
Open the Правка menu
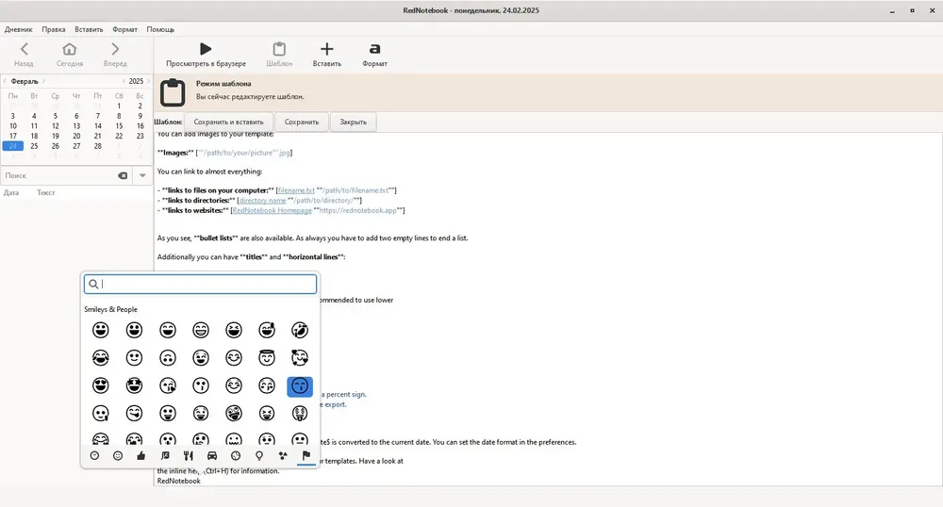tap(54, 29)
